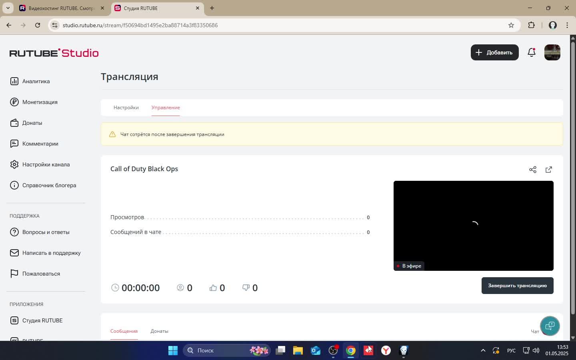Click the Студия RUTUBE app icon

point(14,320)
